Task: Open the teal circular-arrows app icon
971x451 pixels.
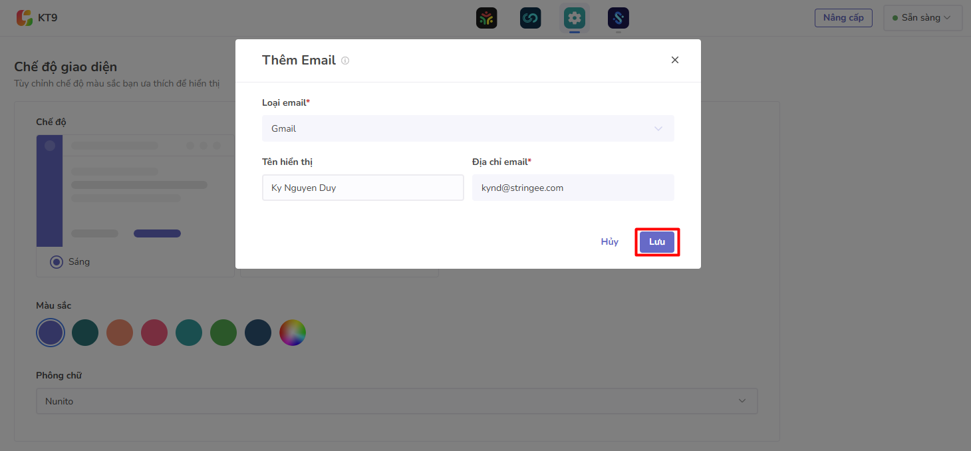Action: (531, 18)
